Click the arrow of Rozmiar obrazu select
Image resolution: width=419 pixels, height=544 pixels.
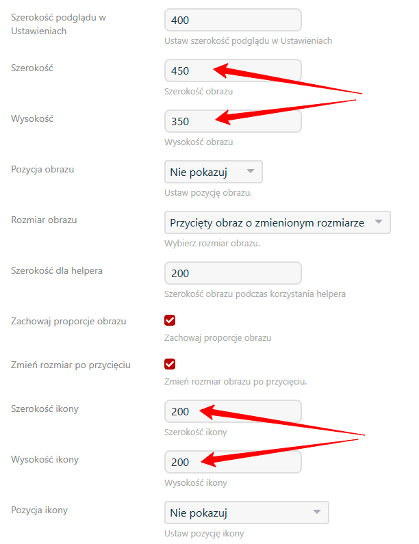pyautogui.click(x=379, y=222)
